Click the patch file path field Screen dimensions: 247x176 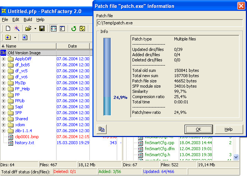[170, 23]
